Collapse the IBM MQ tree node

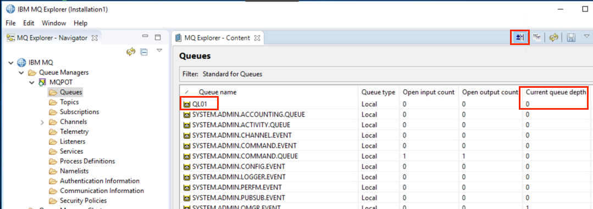10,63
